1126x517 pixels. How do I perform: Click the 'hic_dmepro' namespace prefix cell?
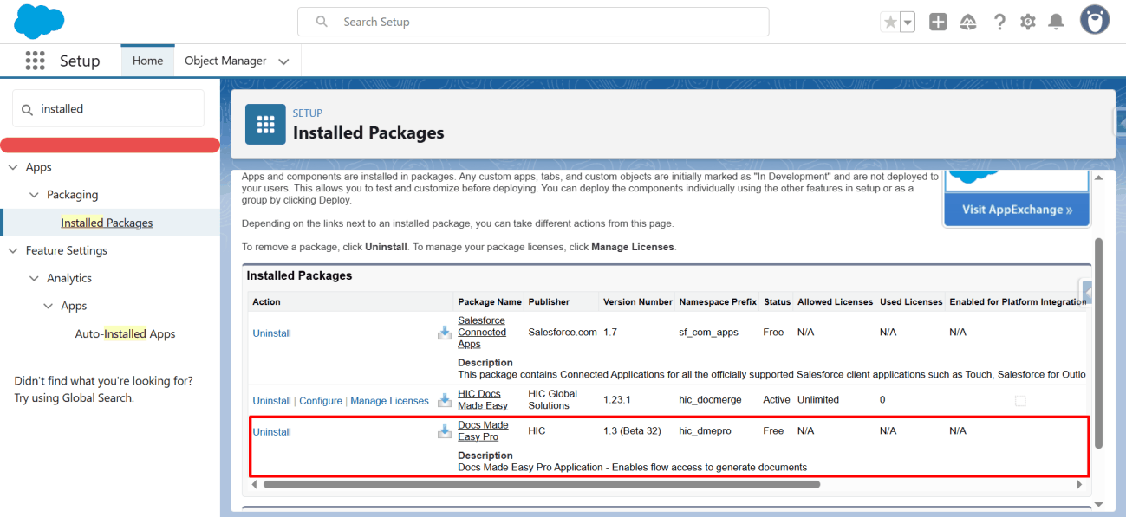(x=706, y=431)
